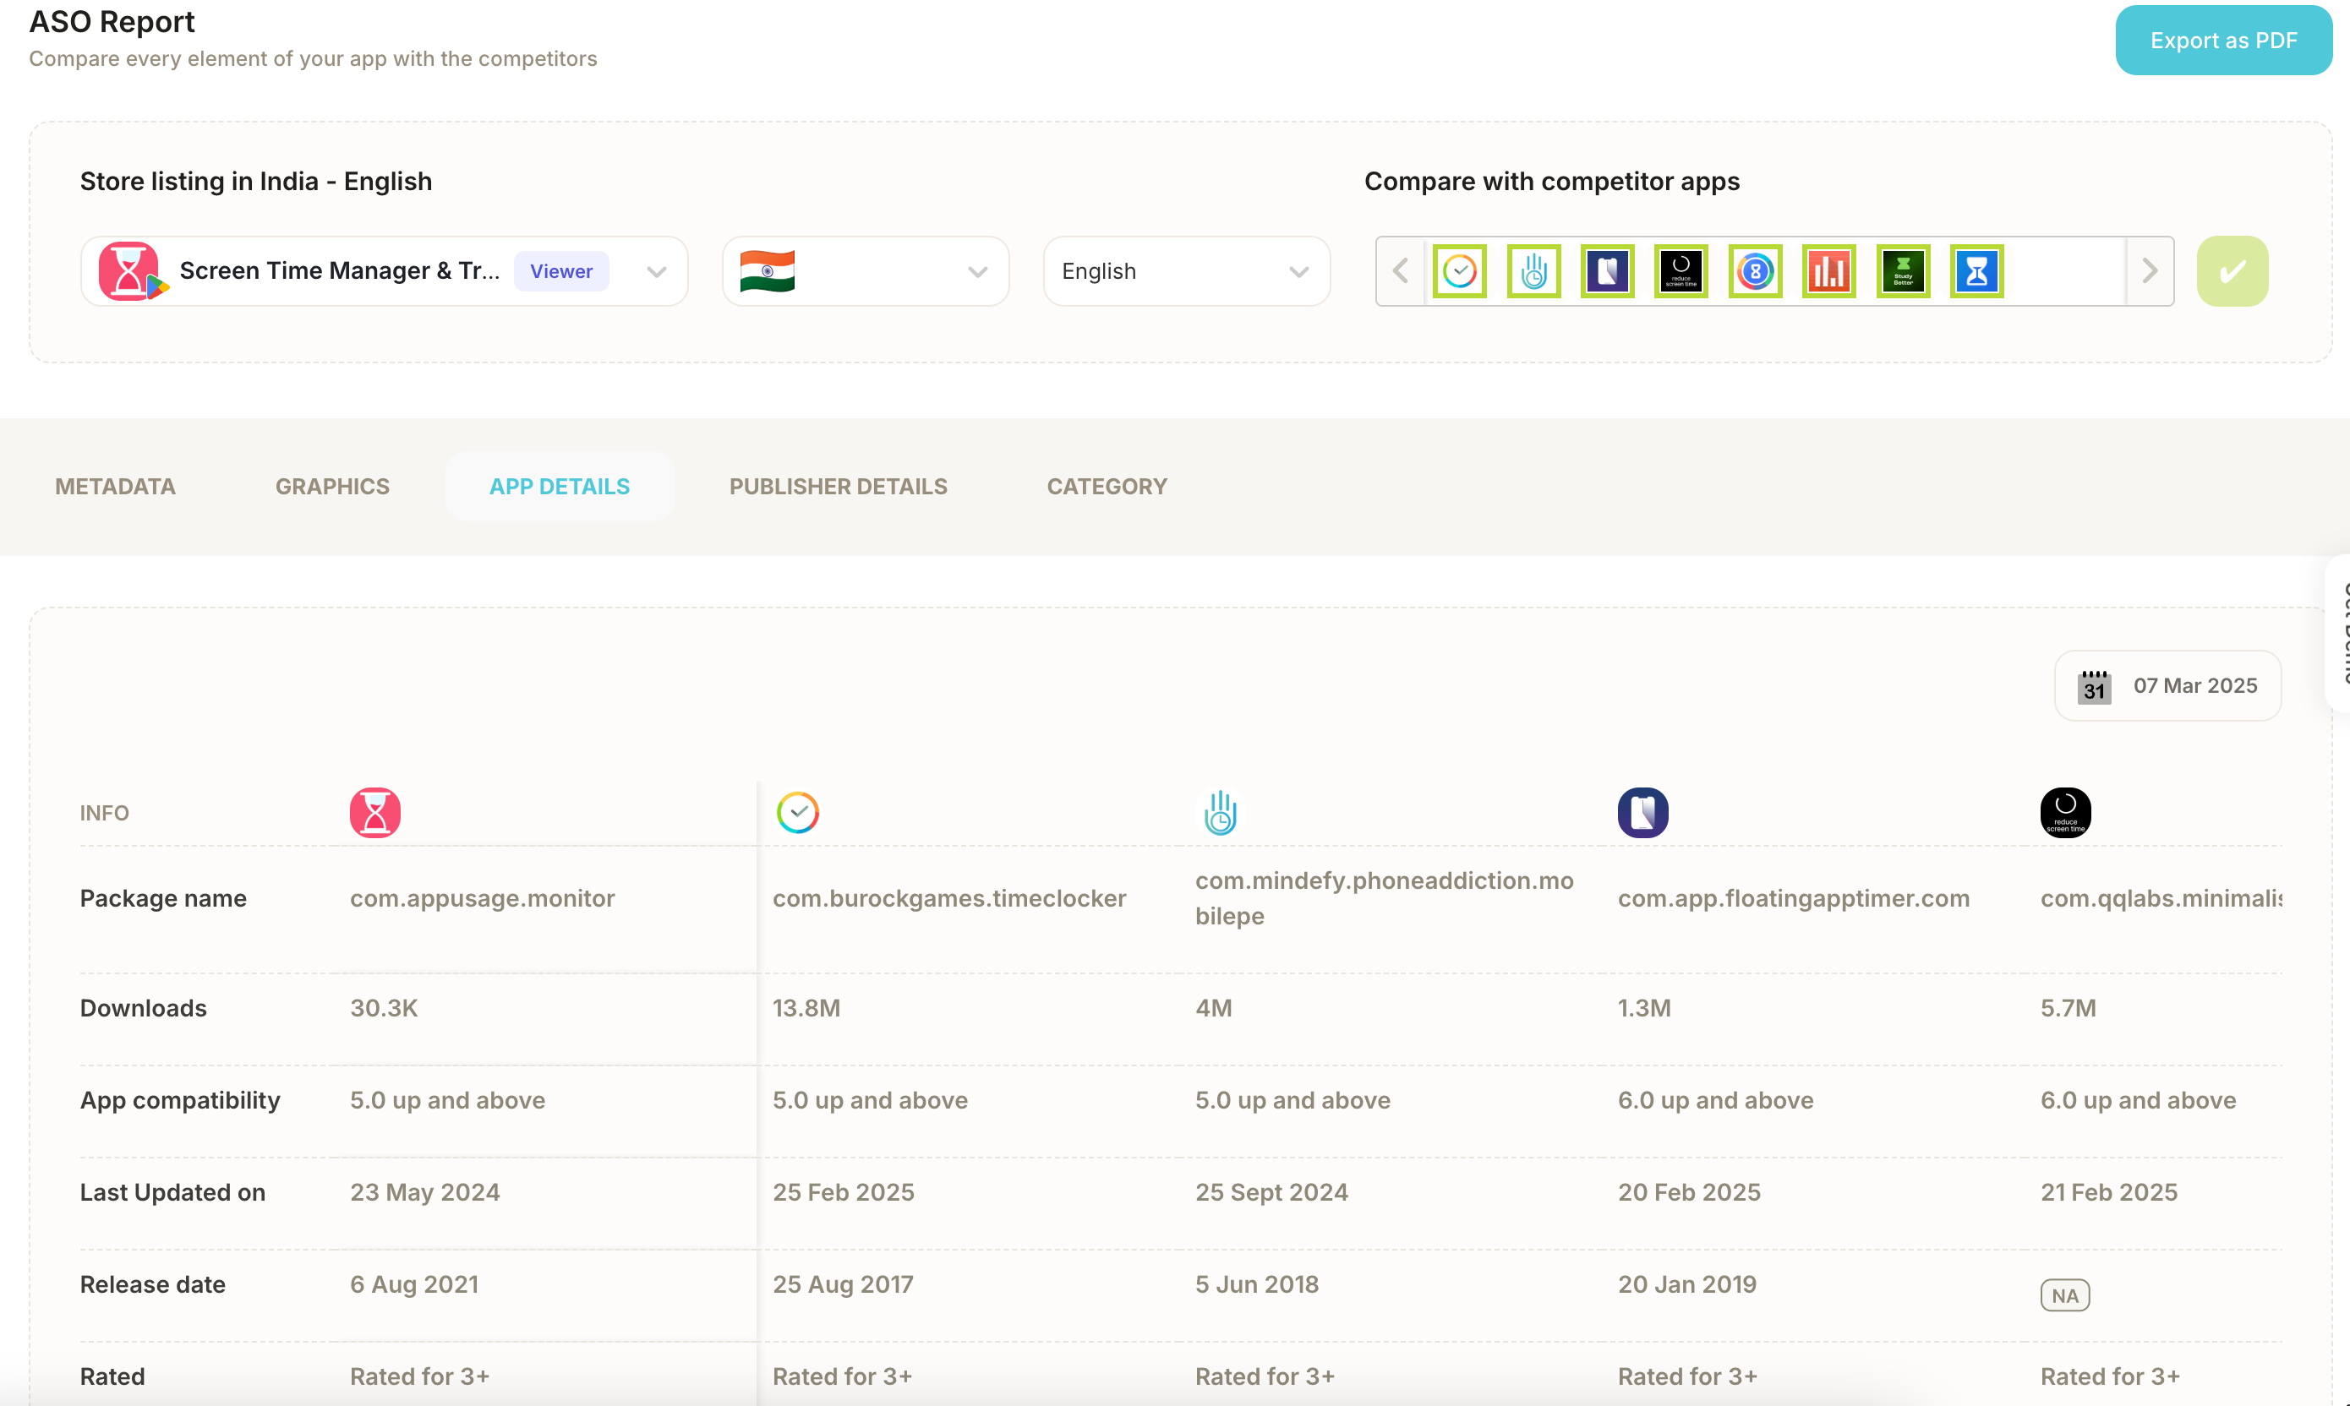Toggle the Study Better competitor app icon

[1903, 271]
